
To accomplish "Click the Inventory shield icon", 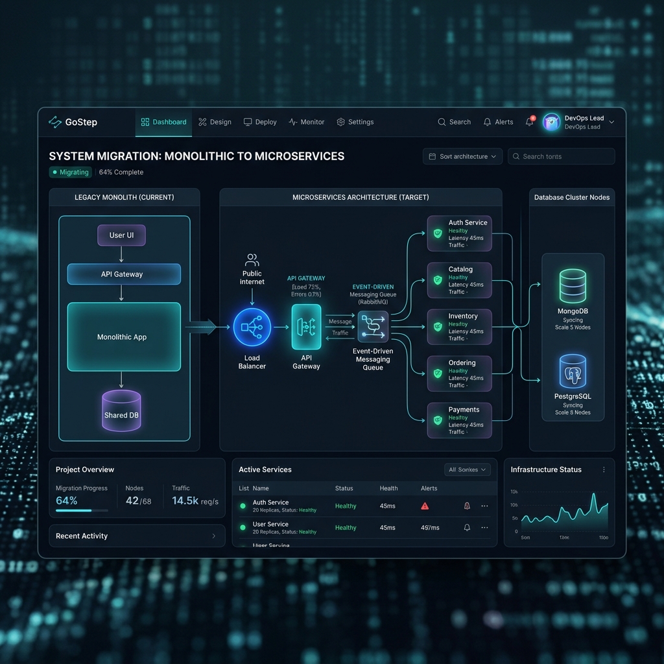I will click(438, 327).
